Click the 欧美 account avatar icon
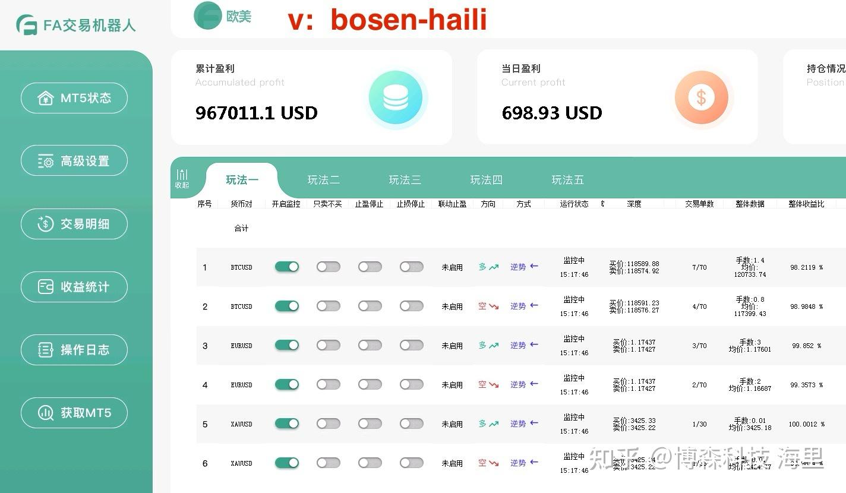Viewport: 846px width, 493px height. 206,15
